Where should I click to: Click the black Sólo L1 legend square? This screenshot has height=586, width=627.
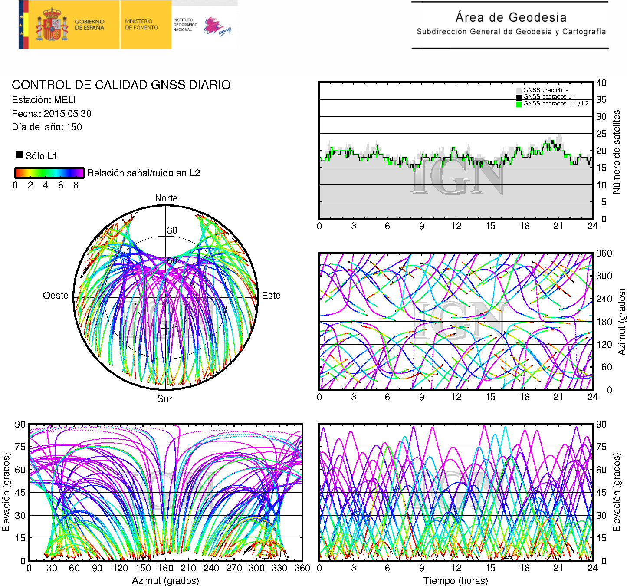pyautogui.click(x=20, y=155)
